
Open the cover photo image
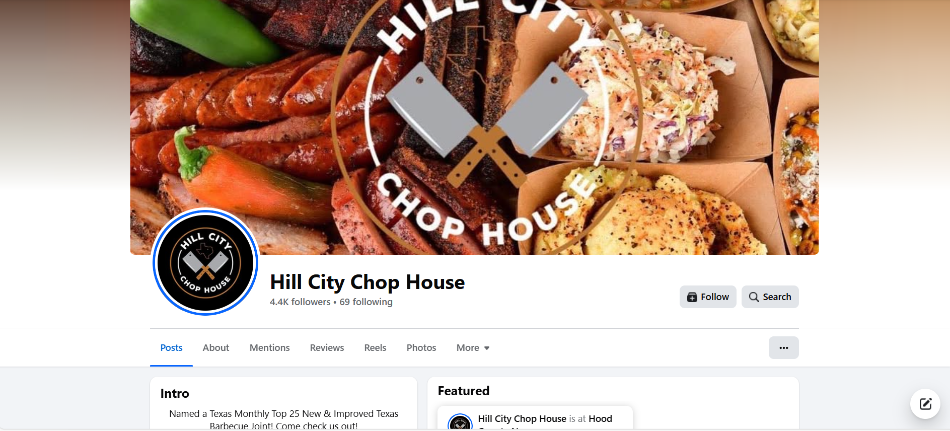coord(474,127)
